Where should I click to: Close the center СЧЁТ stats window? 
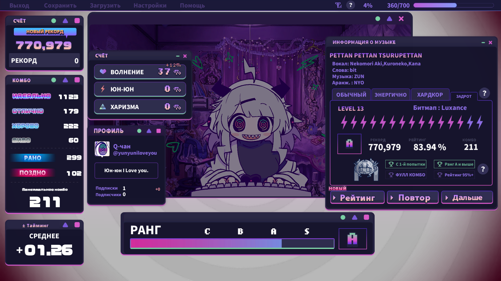point(185,56)
